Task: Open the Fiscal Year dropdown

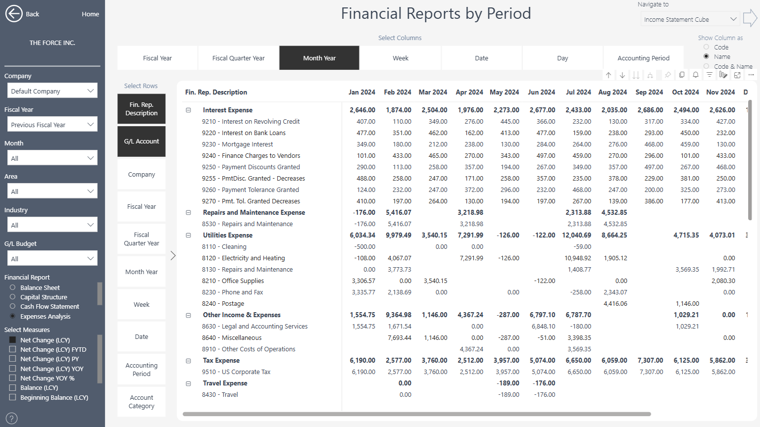Action: click(x=52, y=124)
